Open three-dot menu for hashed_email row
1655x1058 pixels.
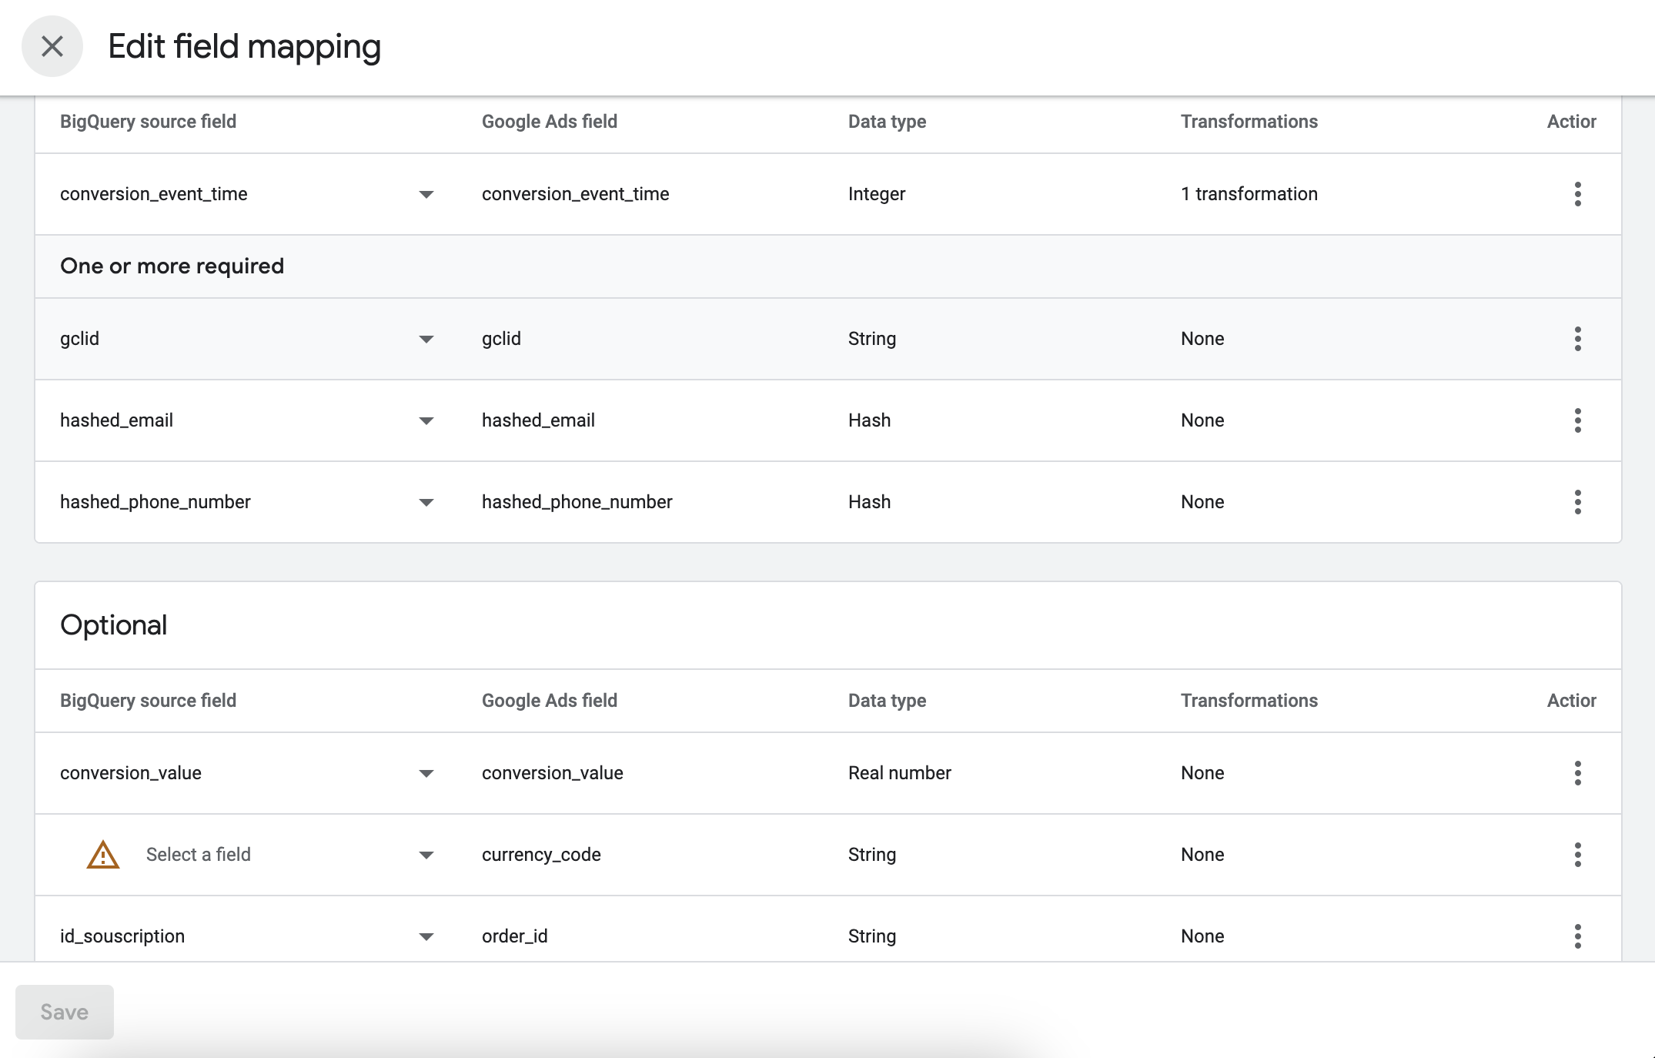[1577, 420]
